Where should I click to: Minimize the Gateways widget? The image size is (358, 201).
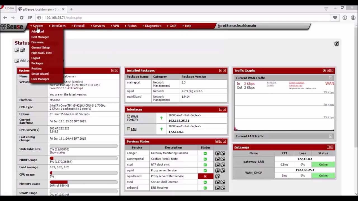coord(328,147)
